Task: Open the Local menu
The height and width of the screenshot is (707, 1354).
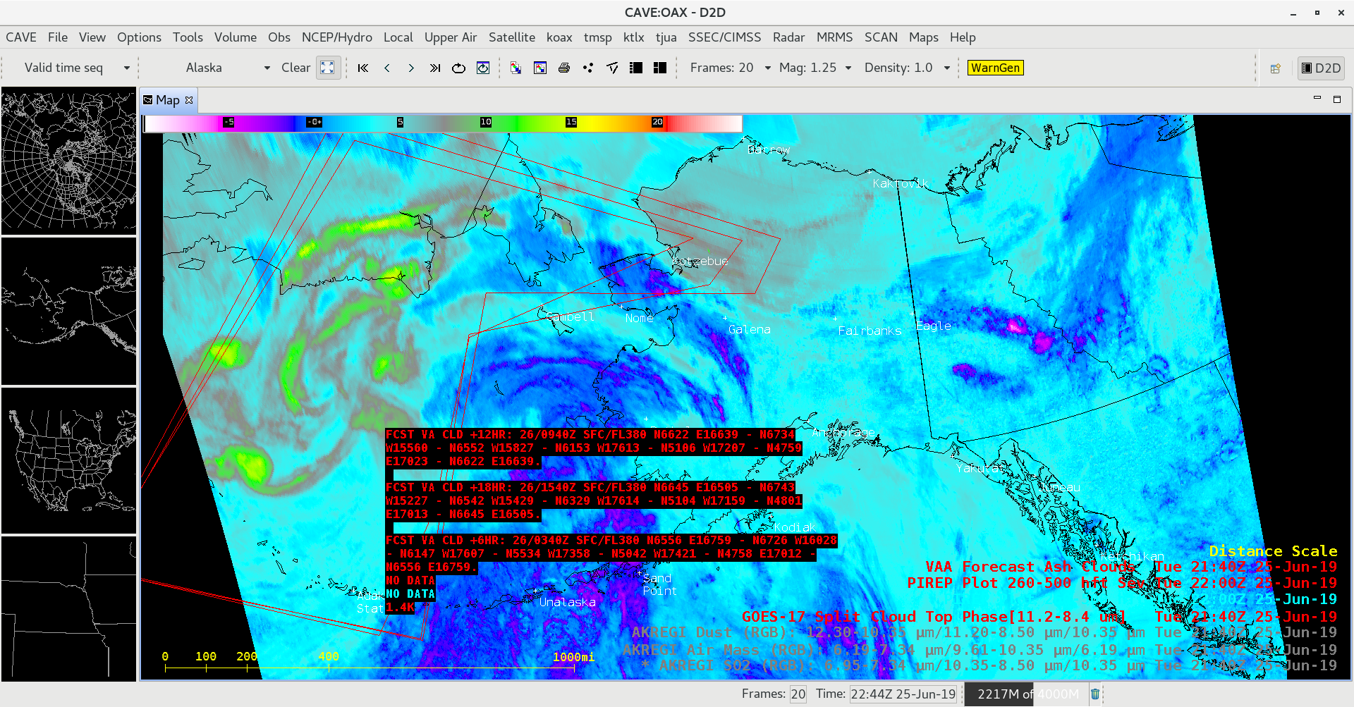Action: pos(398,37)
